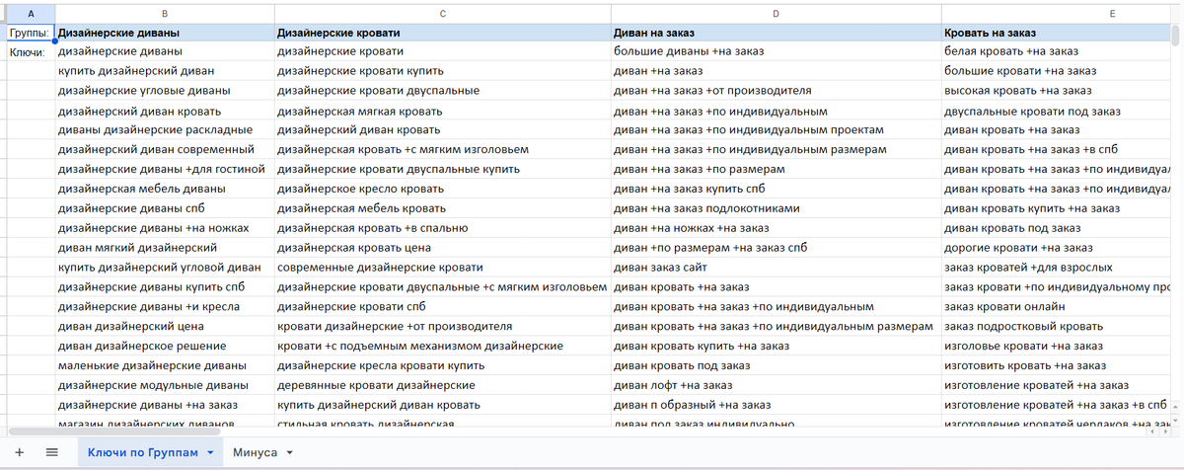Select cell заказ кровати онлайн
The image size is (1184, 470).
pyautogui.click(x=1056, y=307)
